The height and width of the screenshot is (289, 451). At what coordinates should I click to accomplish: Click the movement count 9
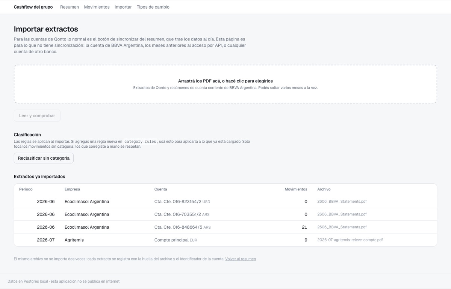click(306, 240)
